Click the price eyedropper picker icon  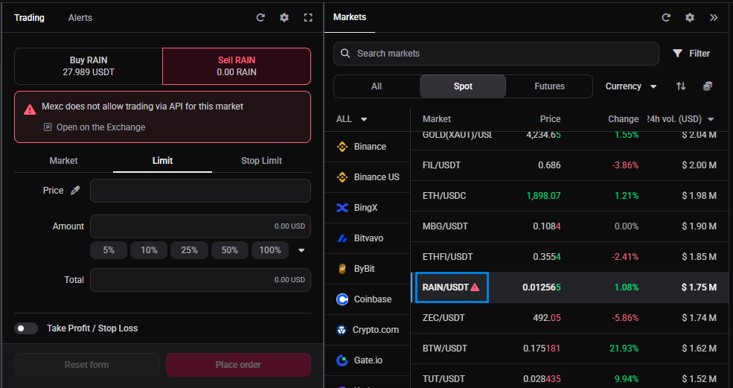point(75,191)
